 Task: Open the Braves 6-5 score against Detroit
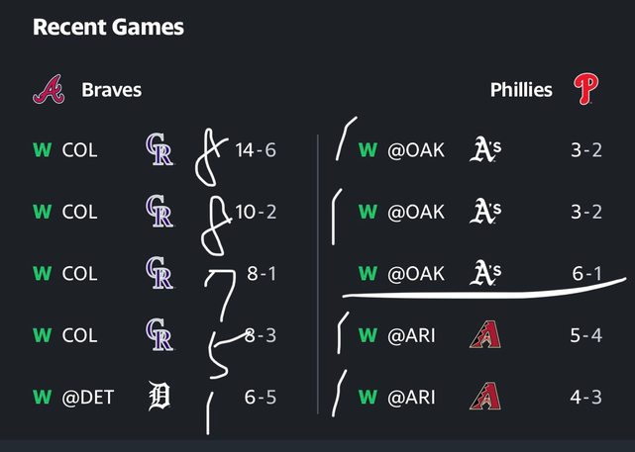pos(260,398)
